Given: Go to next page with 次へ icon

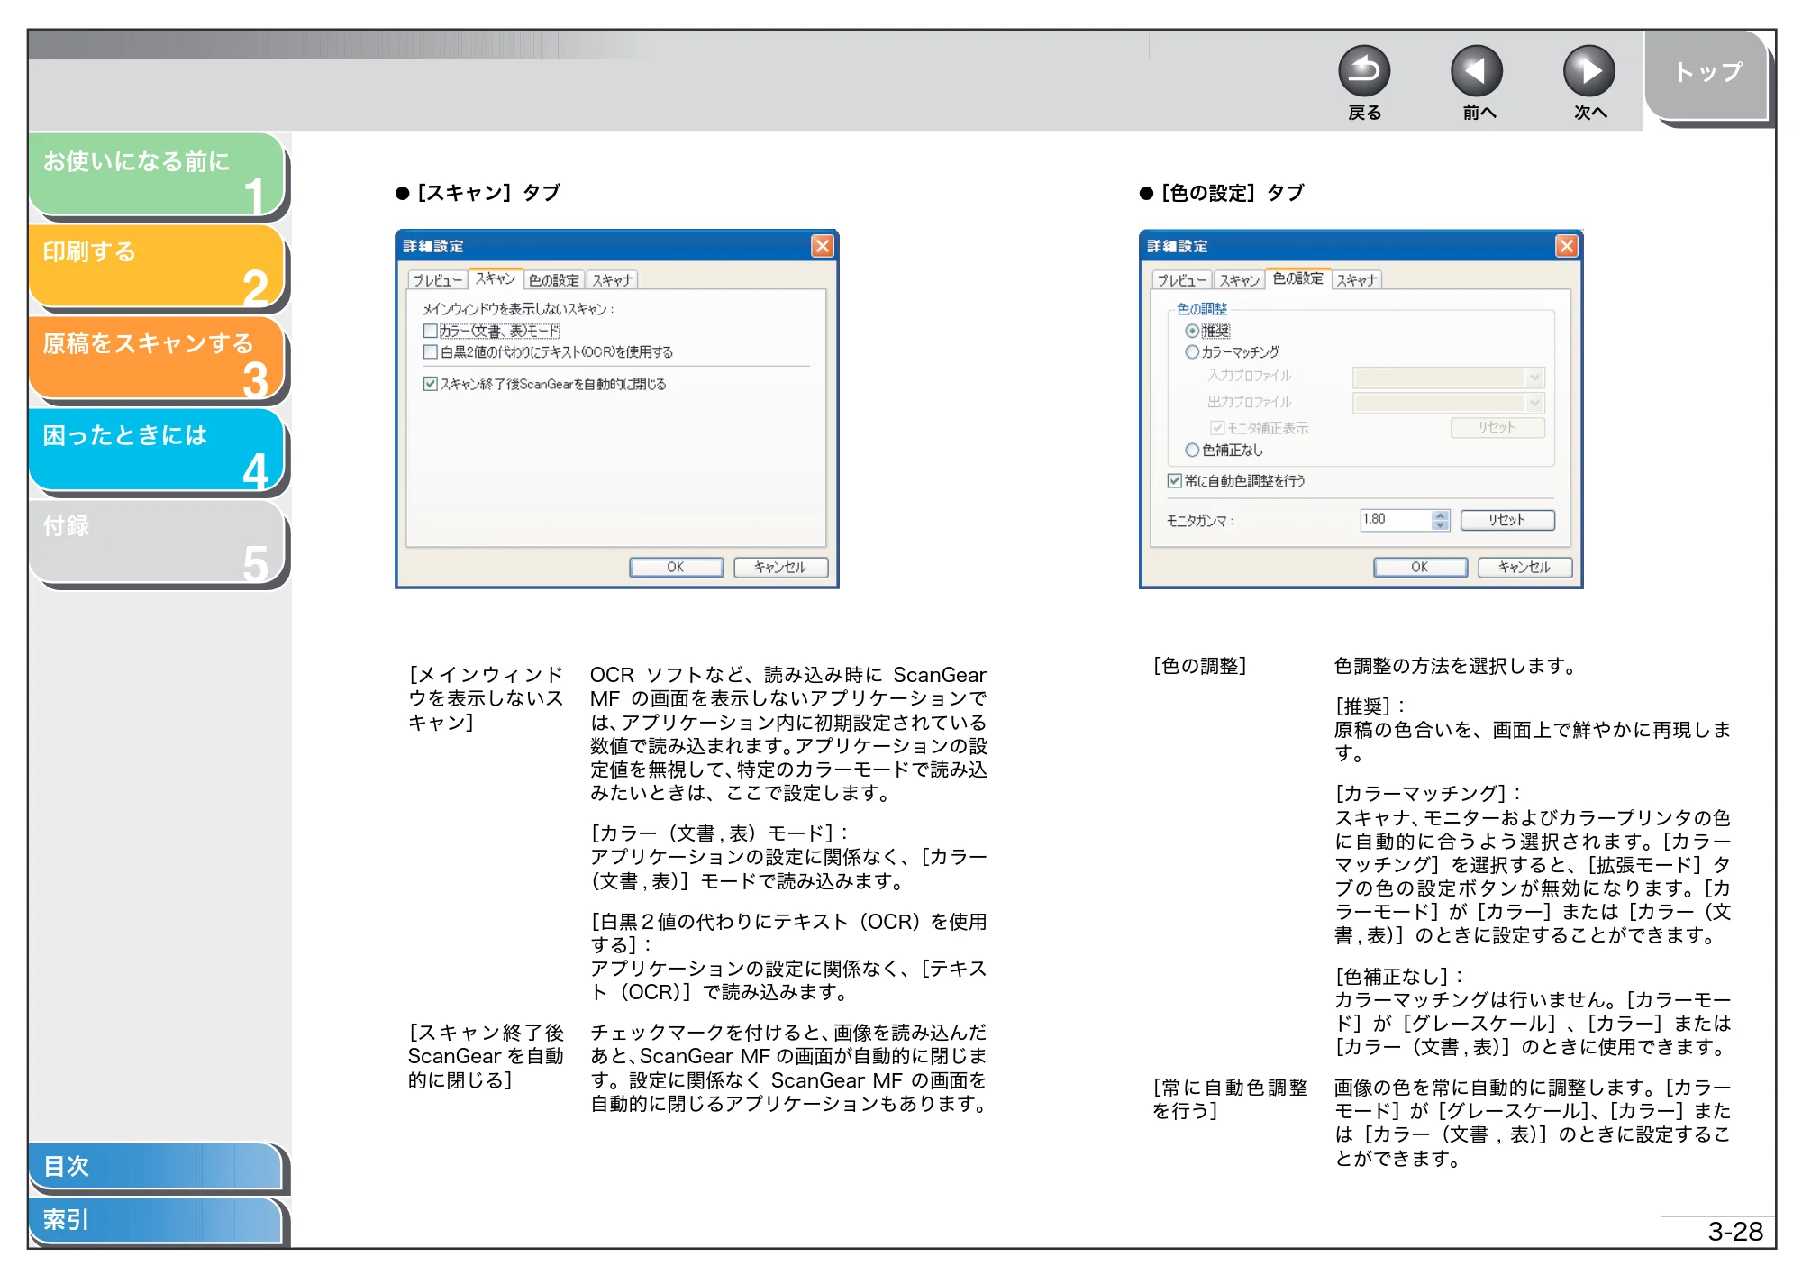Looking at the screenshot, I should 1588,70.
